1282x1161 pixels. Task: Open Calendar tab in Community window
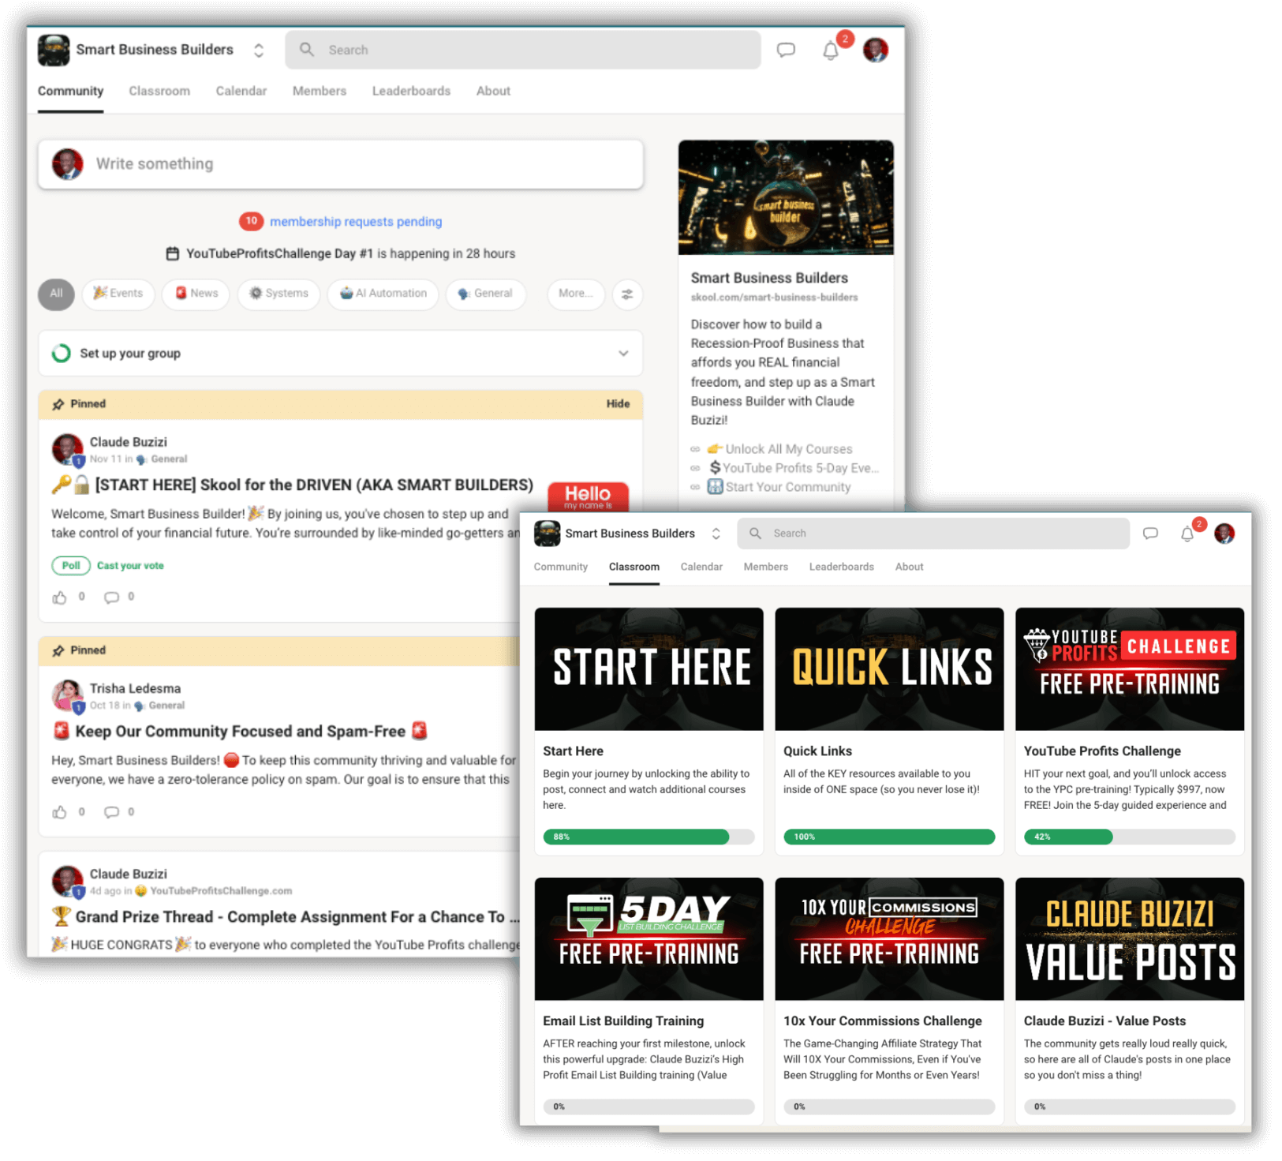(241, 92)
